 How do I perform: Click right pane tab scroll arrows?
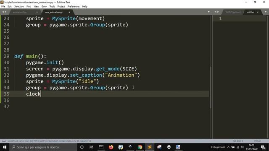click(217, 12)
